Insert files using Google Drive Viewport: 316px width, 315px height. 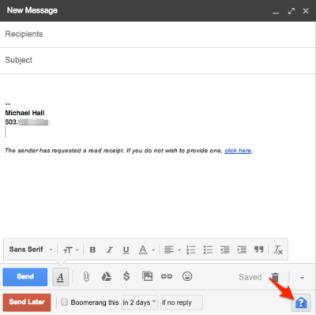tap(107, 276)
